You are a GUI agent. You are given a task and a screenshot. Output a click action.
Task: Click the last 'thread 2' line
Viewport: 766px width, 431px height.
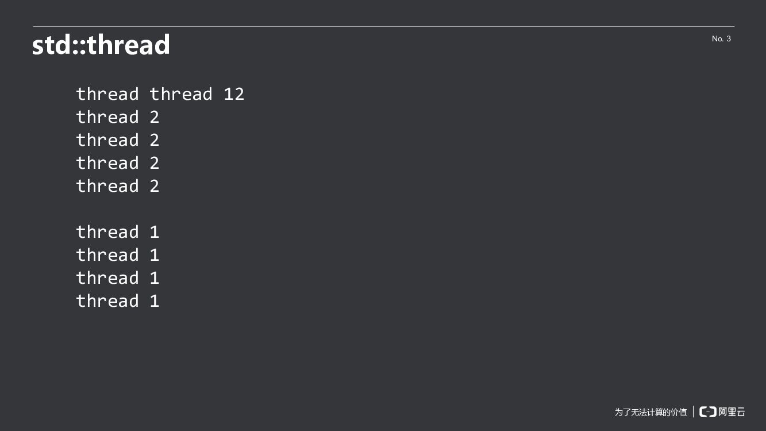[117, 186]
